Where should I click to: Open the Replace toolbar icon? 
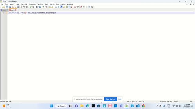pos(40,7)
